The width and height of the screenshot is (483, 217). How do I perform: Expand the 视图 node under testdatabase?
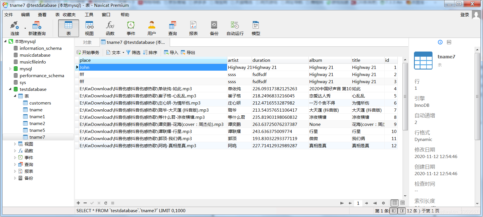point(15,144)
